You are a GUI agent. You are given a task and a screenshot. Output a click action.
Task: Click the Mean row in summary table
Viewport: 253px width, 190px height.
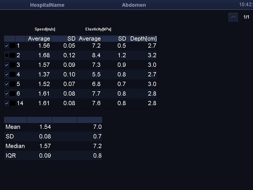pyautogui.click(x=13, y=127)
